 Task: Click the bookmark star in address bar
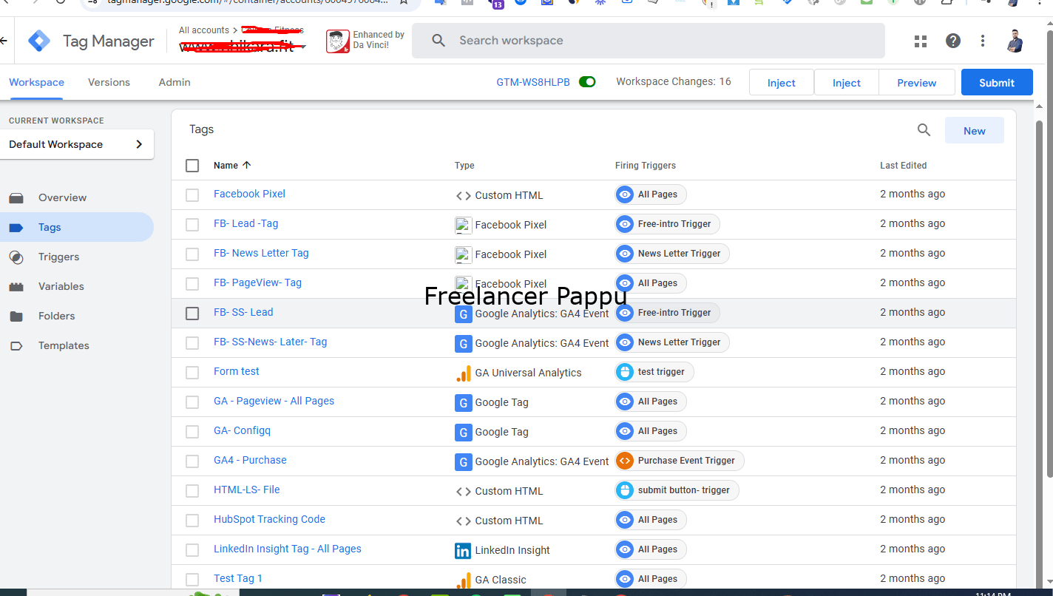pos(404,3)
